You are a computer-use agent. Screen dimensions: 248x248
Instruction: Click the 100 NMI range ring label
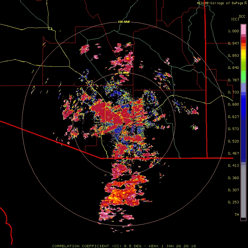[124, 22]
